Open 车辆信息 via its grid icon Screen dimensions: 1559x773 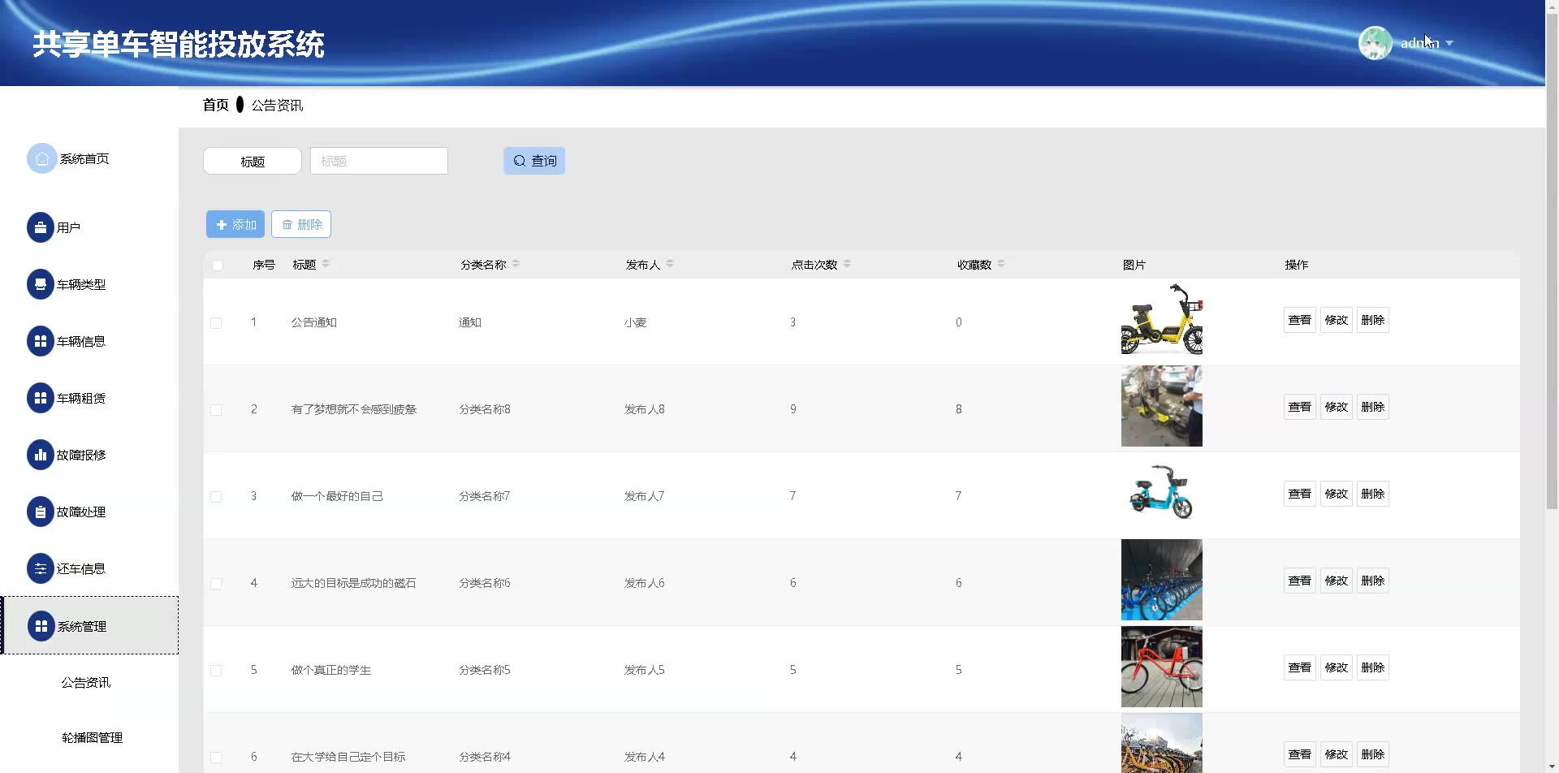40,341
